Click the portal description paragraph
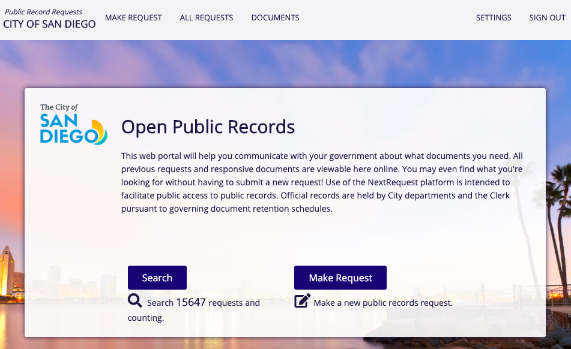571x349 pixels. [x=322, y=182]
